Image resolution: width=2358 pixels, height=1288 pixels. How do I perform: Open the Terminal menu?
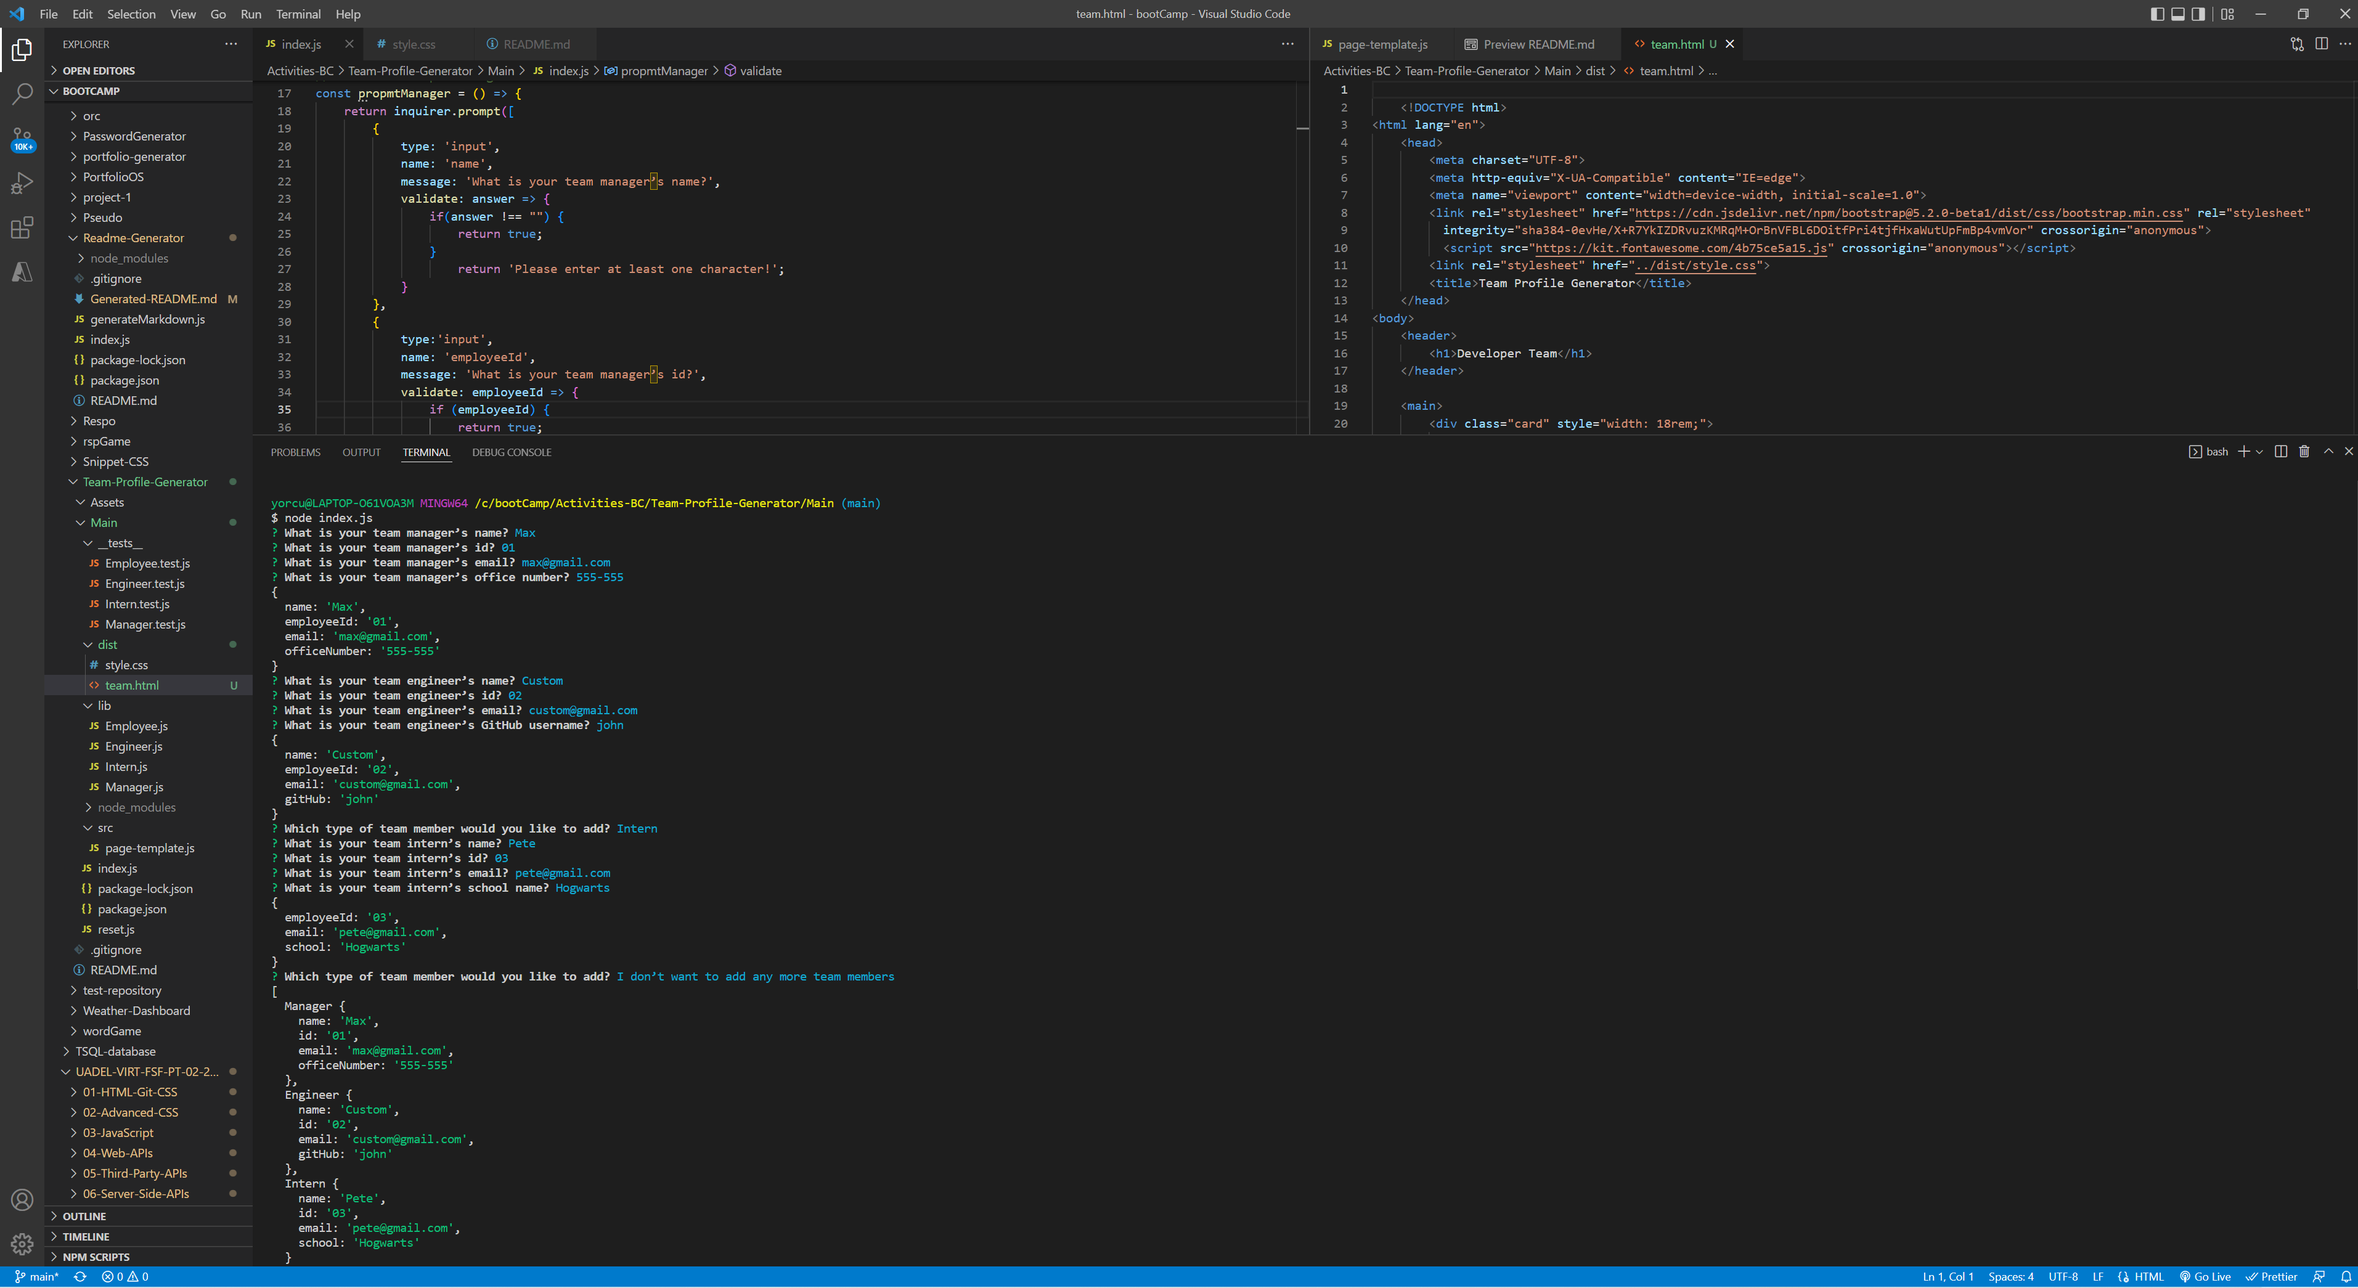tap(298, 14)
